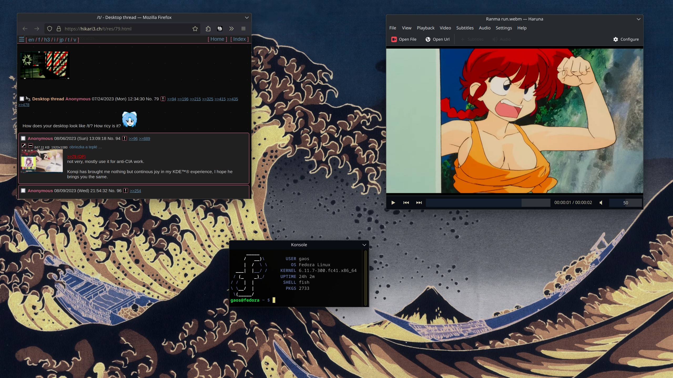Go to previous file in Haruna
This screenshot has width=673, height=378.
[406, 203]
